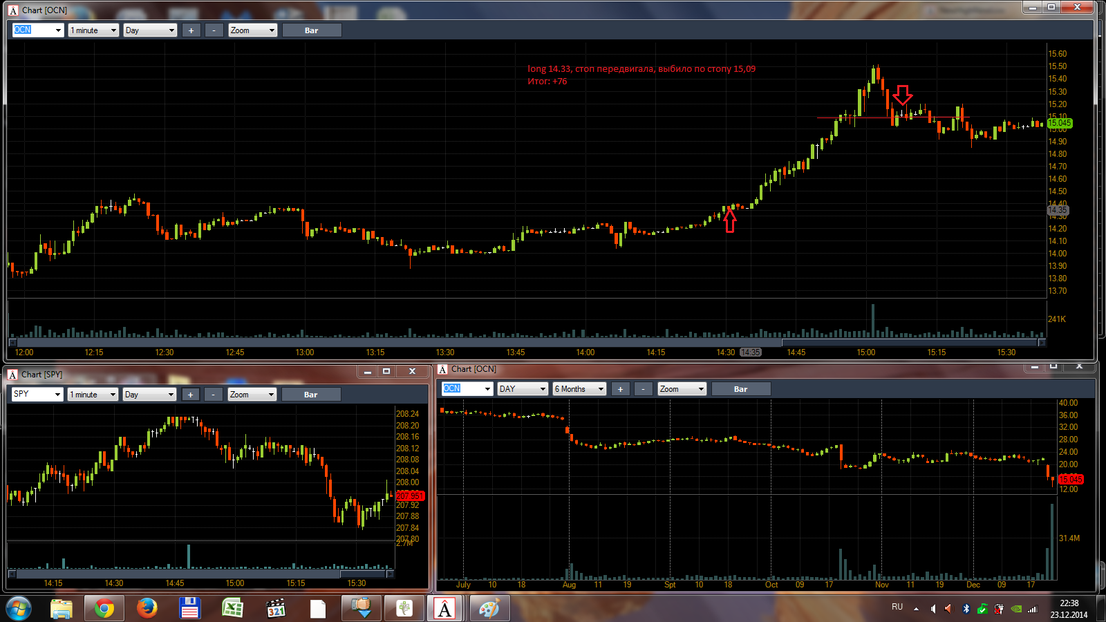
Task: Switch to the red A charting app in taskbar
Action: coord(445,609)
